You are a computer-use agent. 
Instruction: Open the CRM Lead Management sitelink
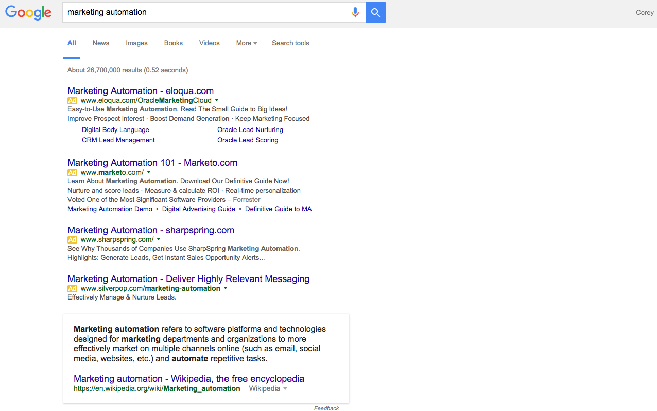[x=118, y=140]
